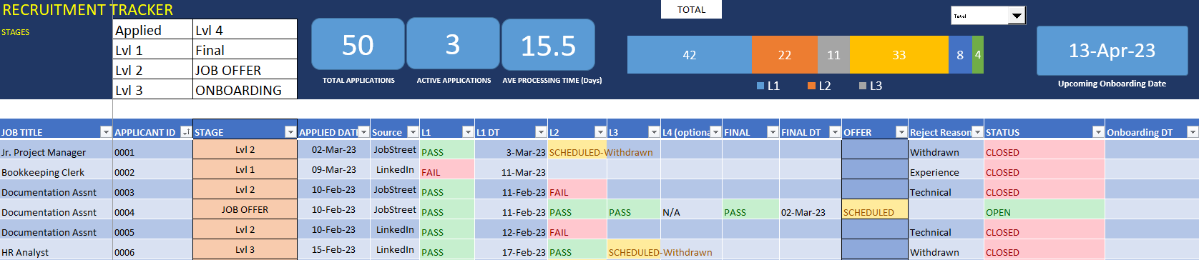Select the 'Technical' reject reason for 0003
This screenshot has height=260, width=1199.
946,189
